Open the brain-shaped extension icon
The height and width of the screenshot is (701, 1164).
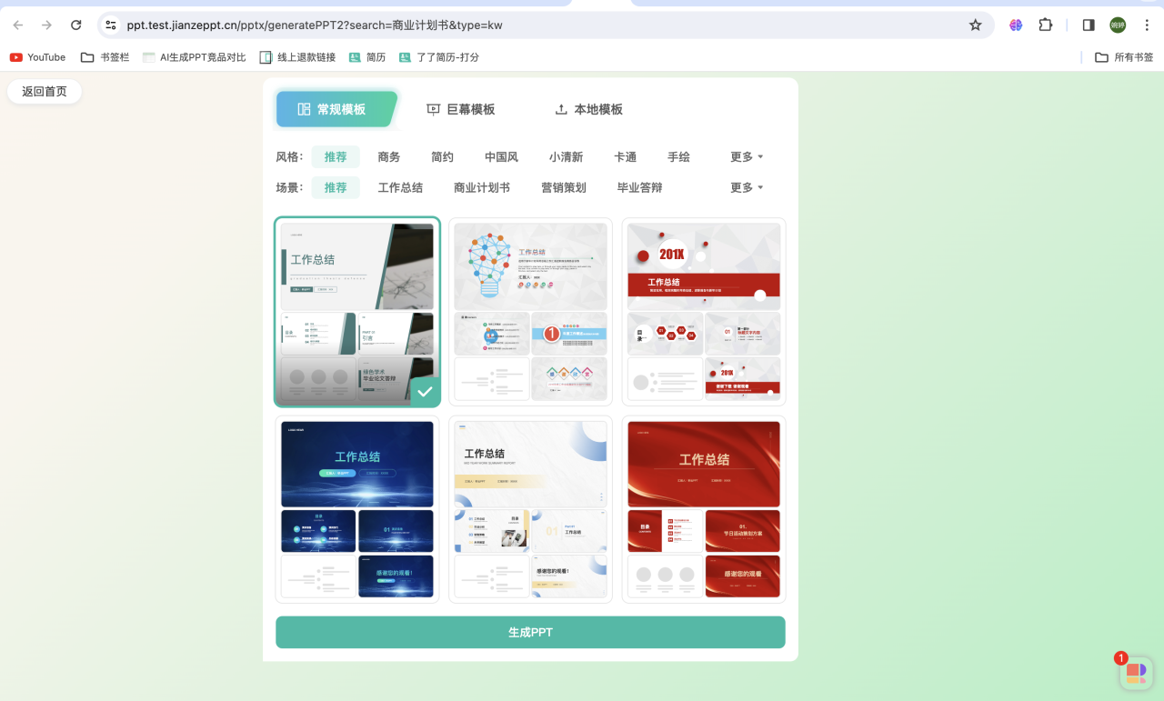click(x=1016, y=25)
